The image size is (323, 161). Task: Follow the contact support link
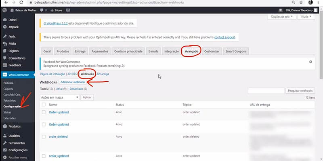coord(224,37)
